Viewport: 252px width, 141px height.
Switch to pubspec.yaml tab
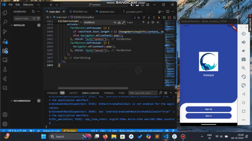tap(134, 12)
